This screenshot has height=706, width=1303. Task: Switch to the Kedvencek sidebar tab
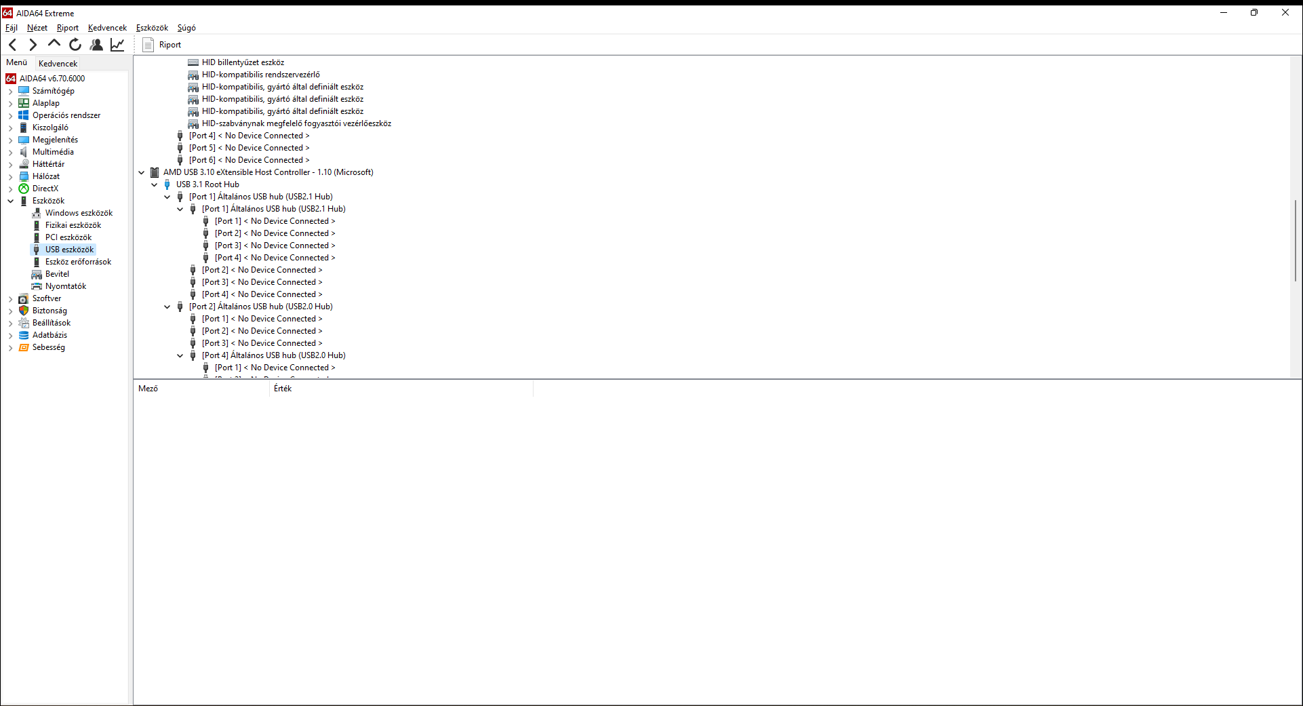pos(58,63)
